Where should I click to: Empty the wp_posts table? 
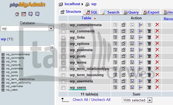149,56
